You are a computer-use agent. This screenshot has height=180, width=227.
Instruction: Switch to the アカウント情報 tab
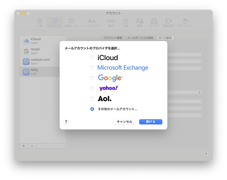(113, 38)
